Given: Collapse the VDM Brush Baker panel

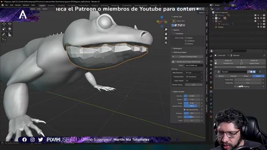Looking at the screenshot, I should (172, 52).
